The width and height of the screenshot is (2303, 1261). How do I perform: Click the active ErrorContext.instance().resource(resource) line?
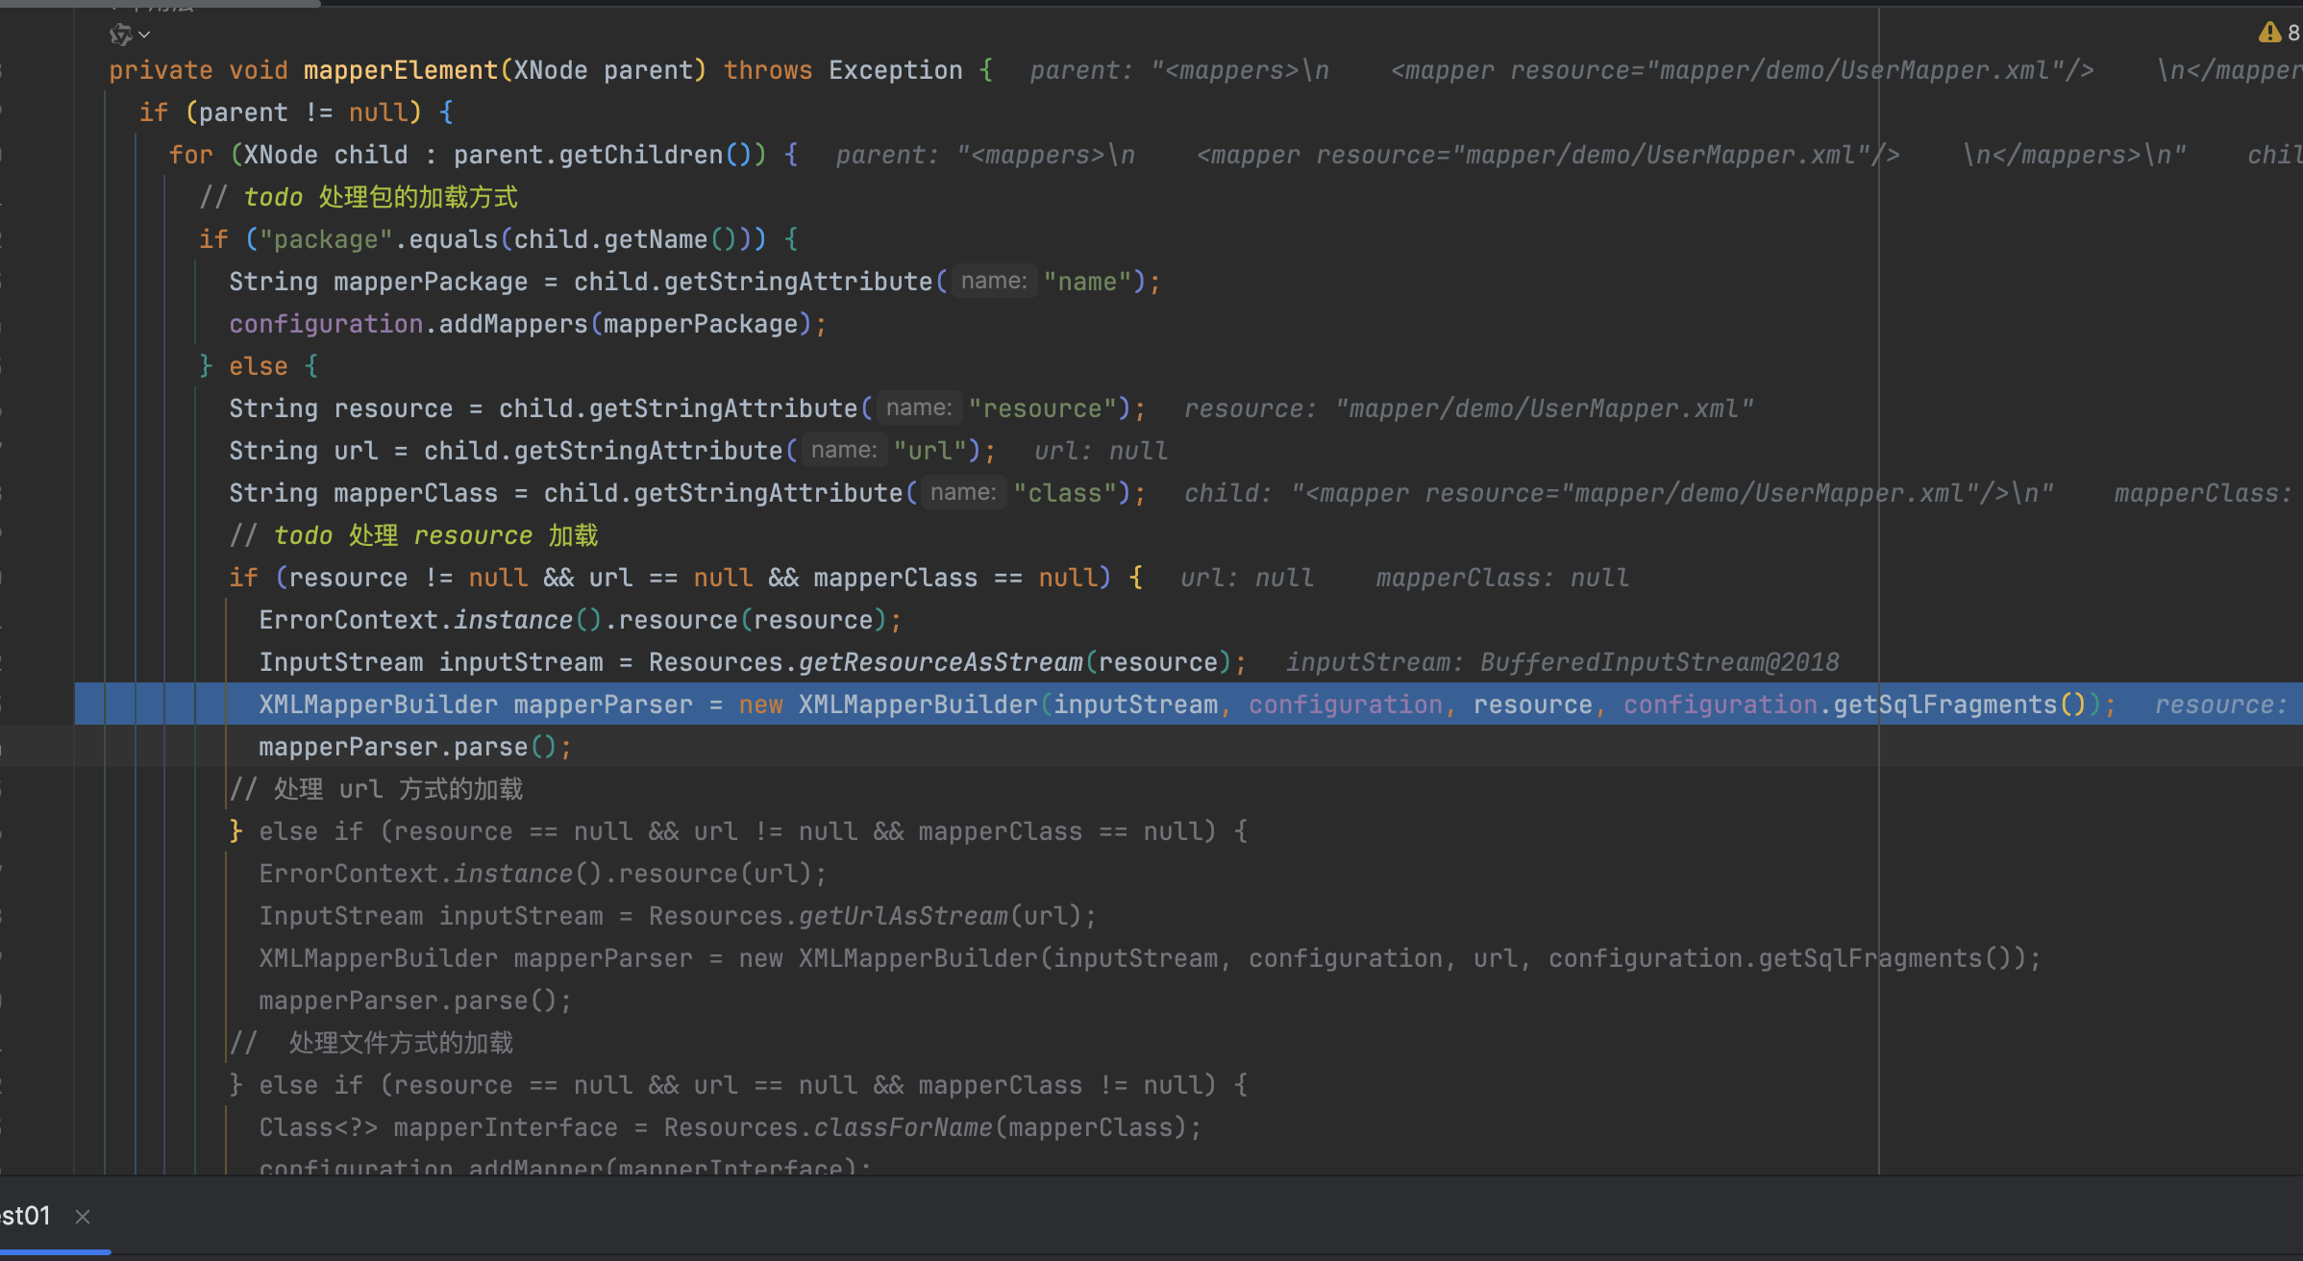[581, 620]
